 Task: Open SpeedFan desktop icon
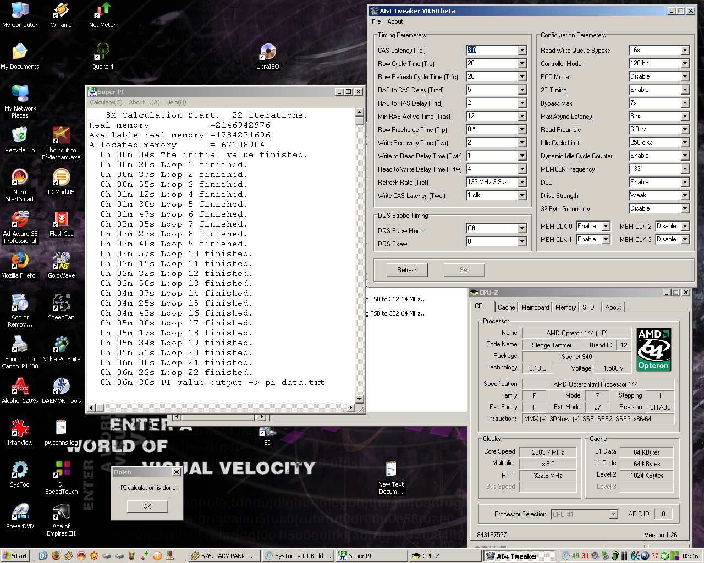point(61,307)
